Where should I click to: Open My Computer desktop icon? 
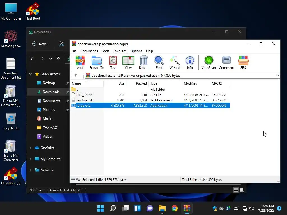pyautogui.click(x=11, y=11)
